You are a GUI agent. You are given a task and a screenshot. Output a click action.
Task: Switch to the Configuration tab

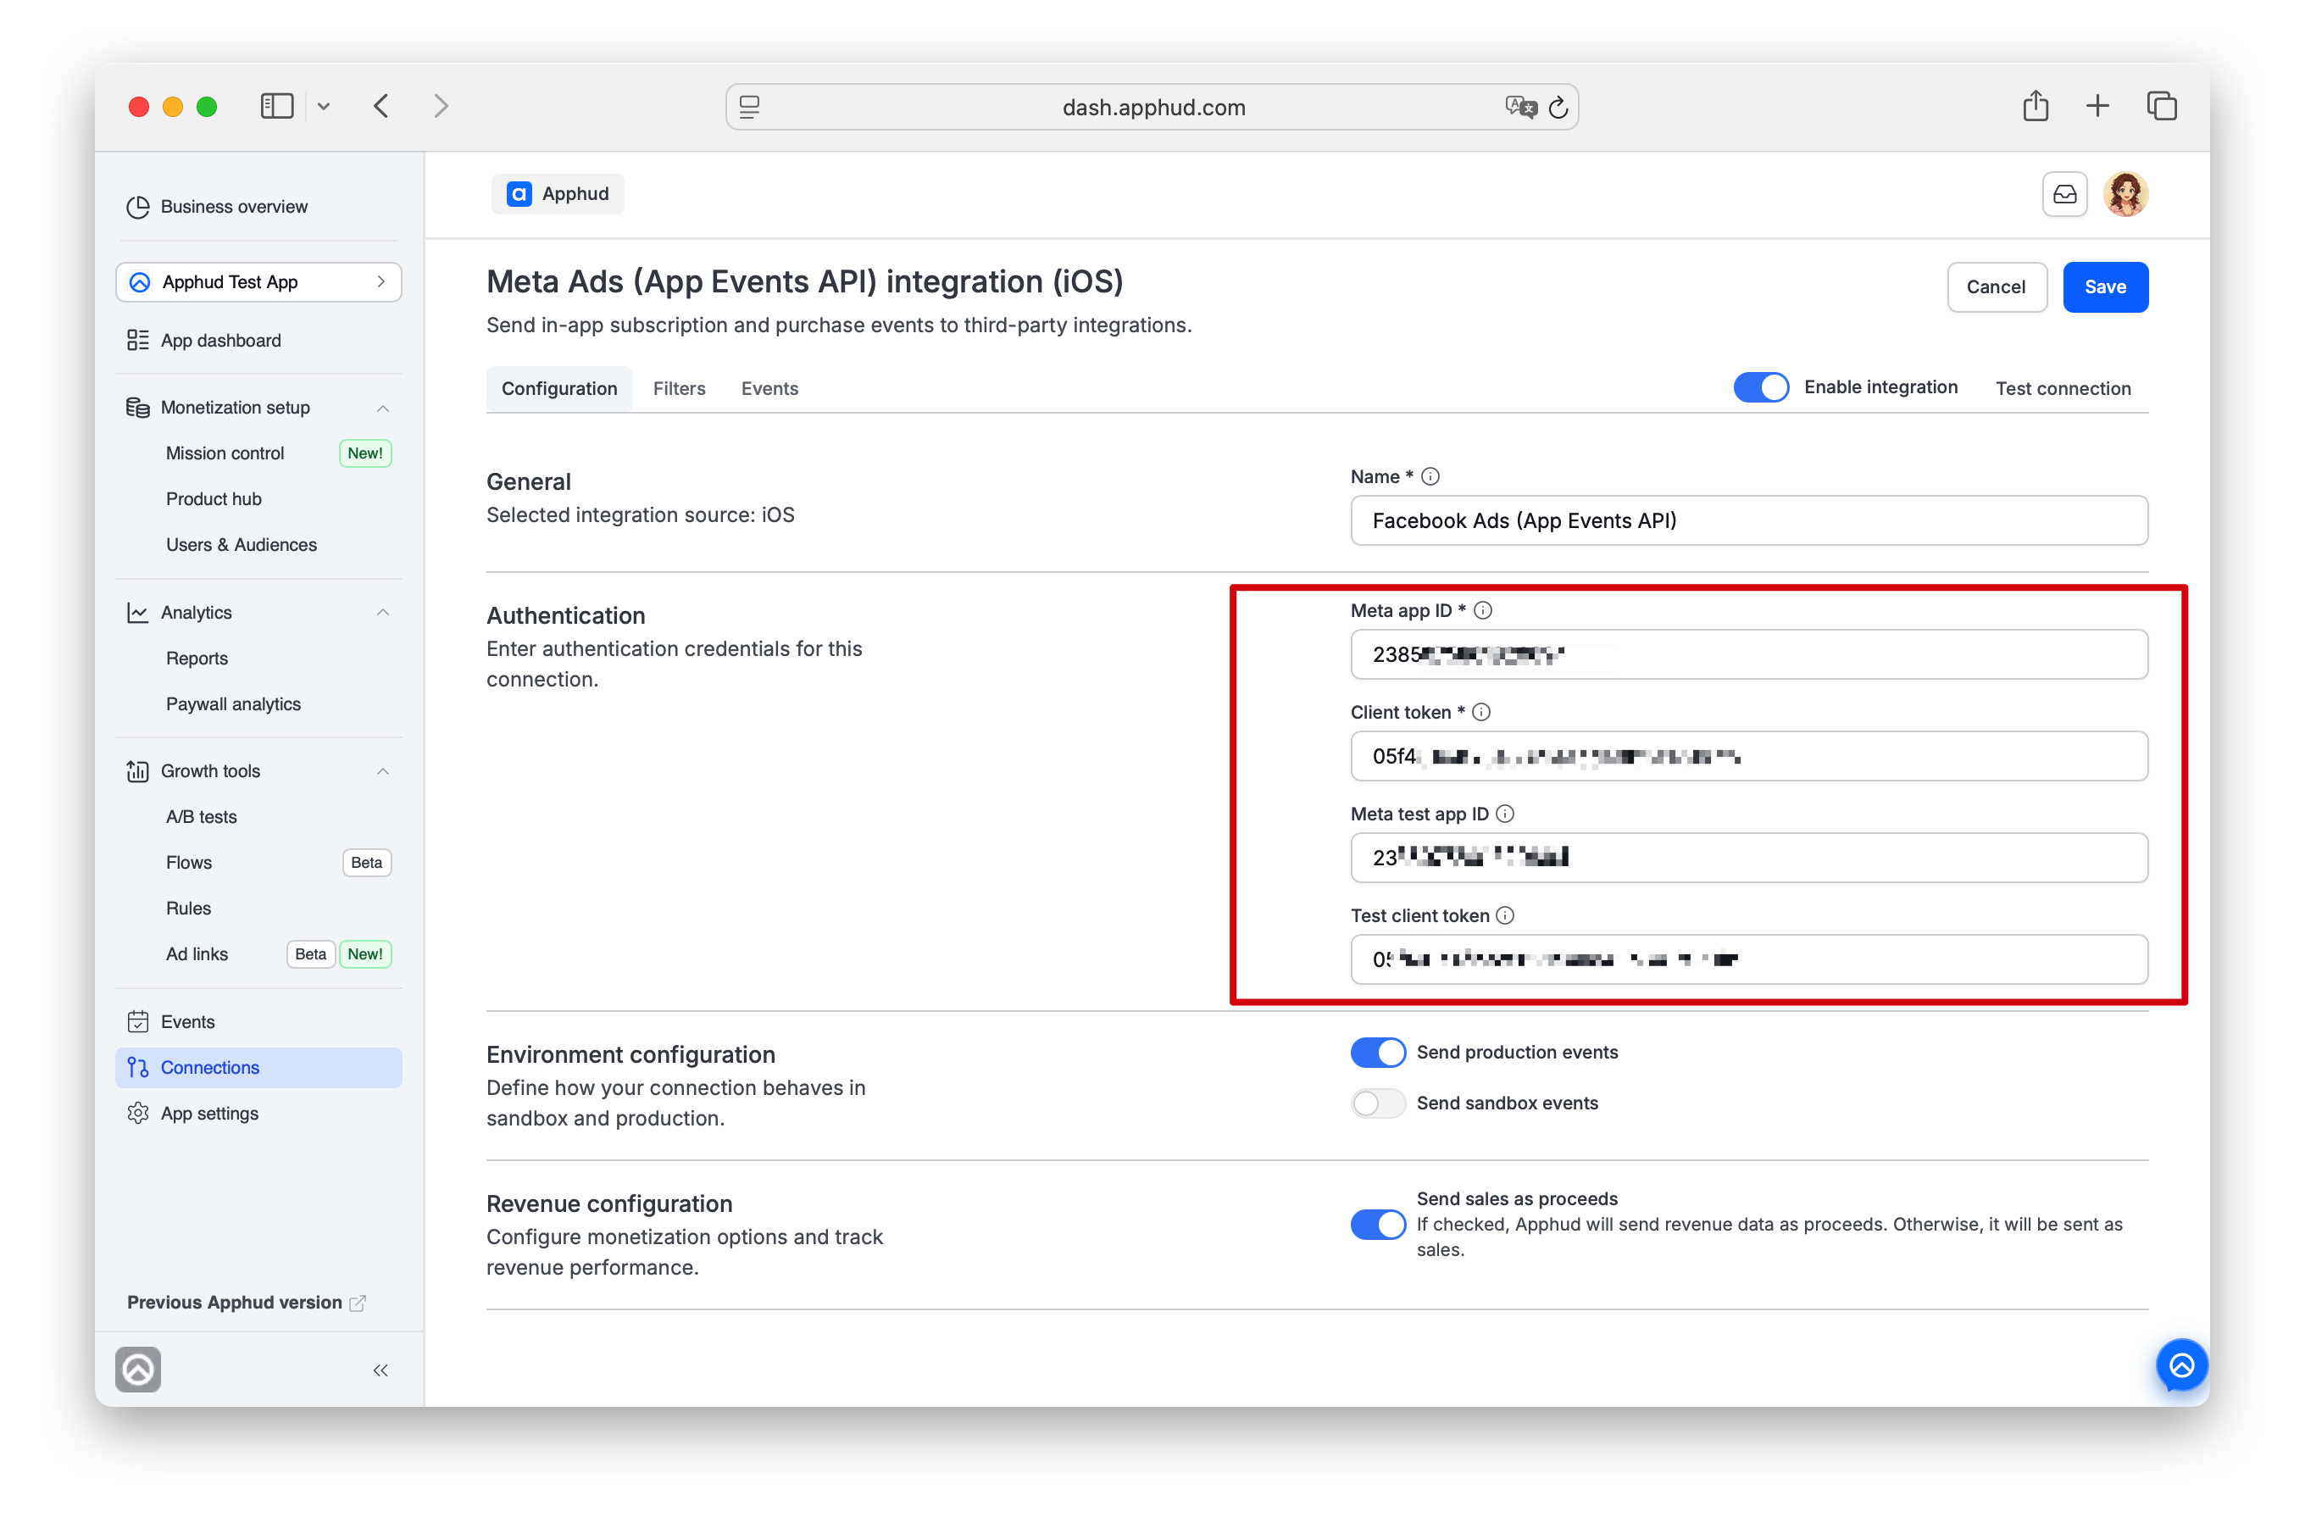558,388
